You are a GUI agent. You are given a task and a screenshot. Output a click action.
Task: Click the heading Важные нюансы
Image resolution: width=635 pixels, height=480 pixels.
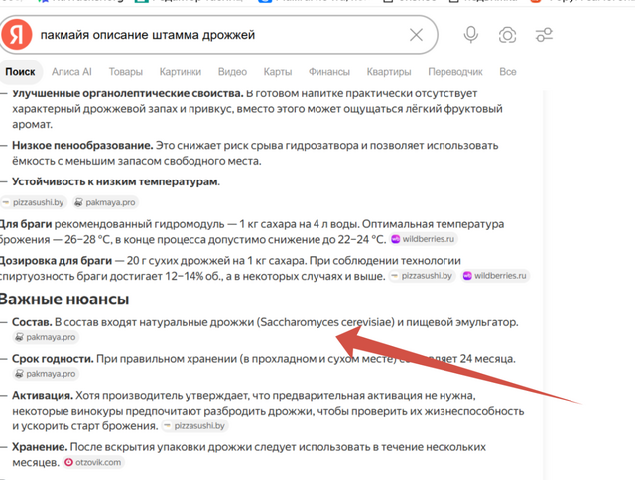point(63,300)
